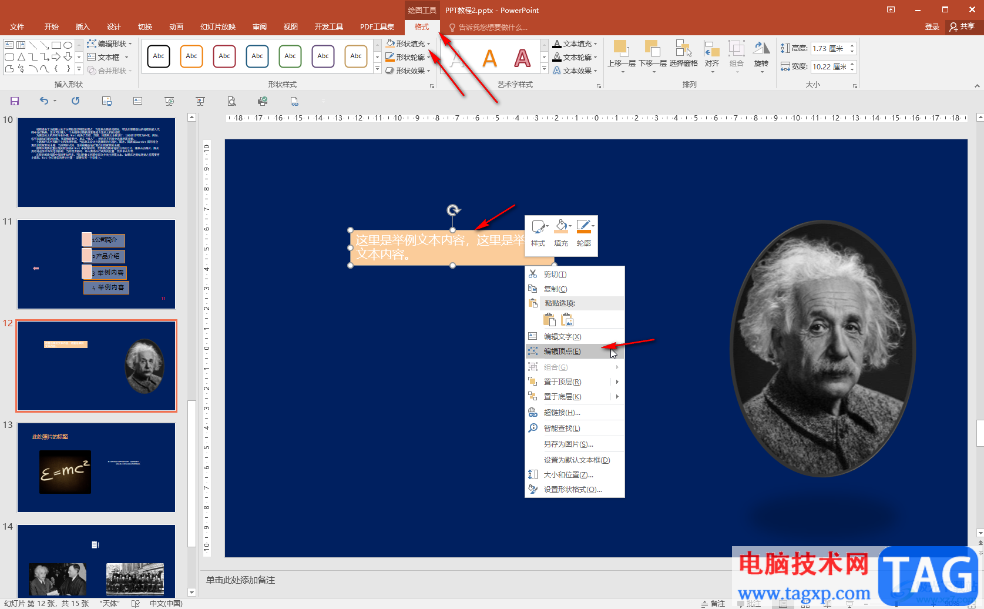Click the redo/repeat icon
Screen dimensions: 984x609
[x=76, y=101]
